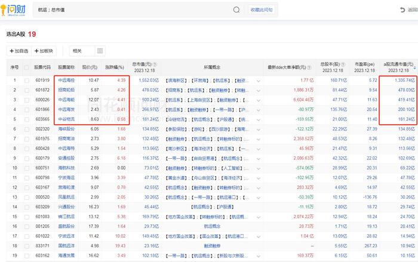Click concept tag 【参股保险】

177,129
